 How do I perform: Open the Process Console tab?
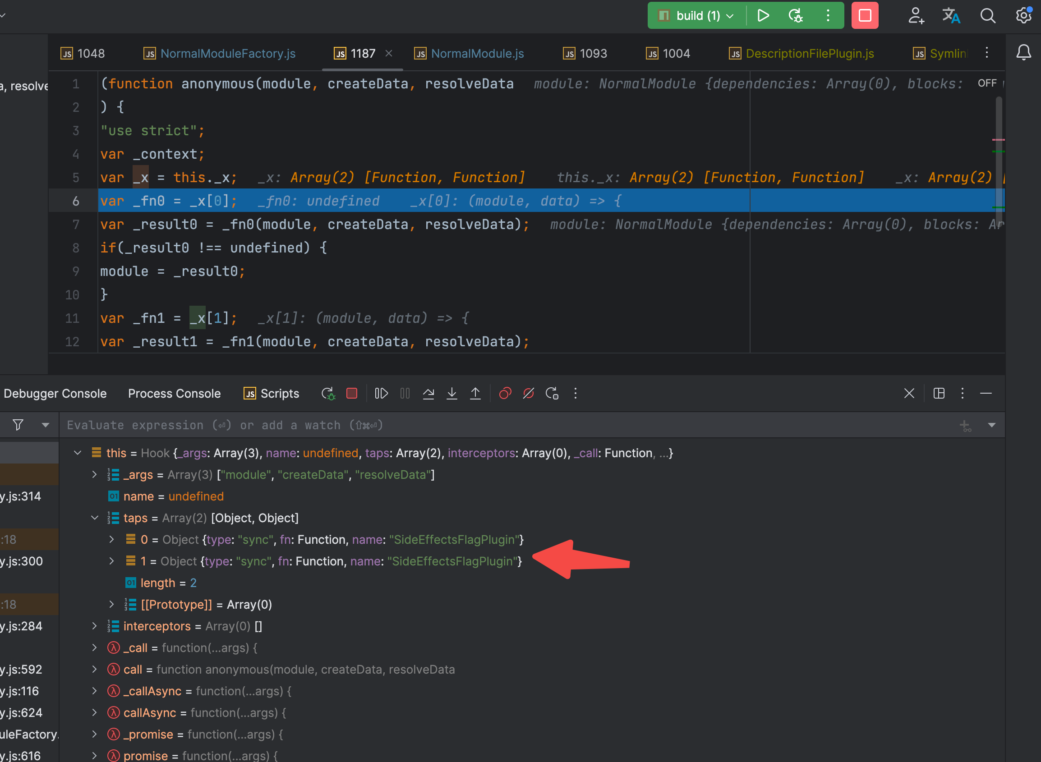point(174,394)
